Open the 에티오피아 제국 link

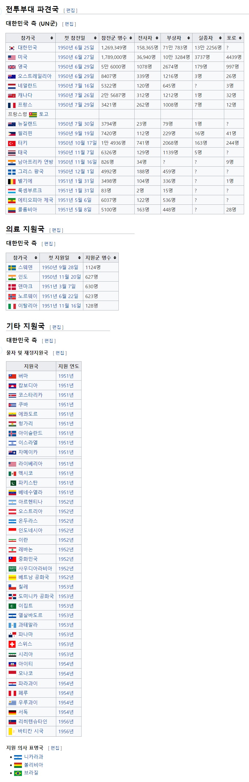(x=35, y=200)
